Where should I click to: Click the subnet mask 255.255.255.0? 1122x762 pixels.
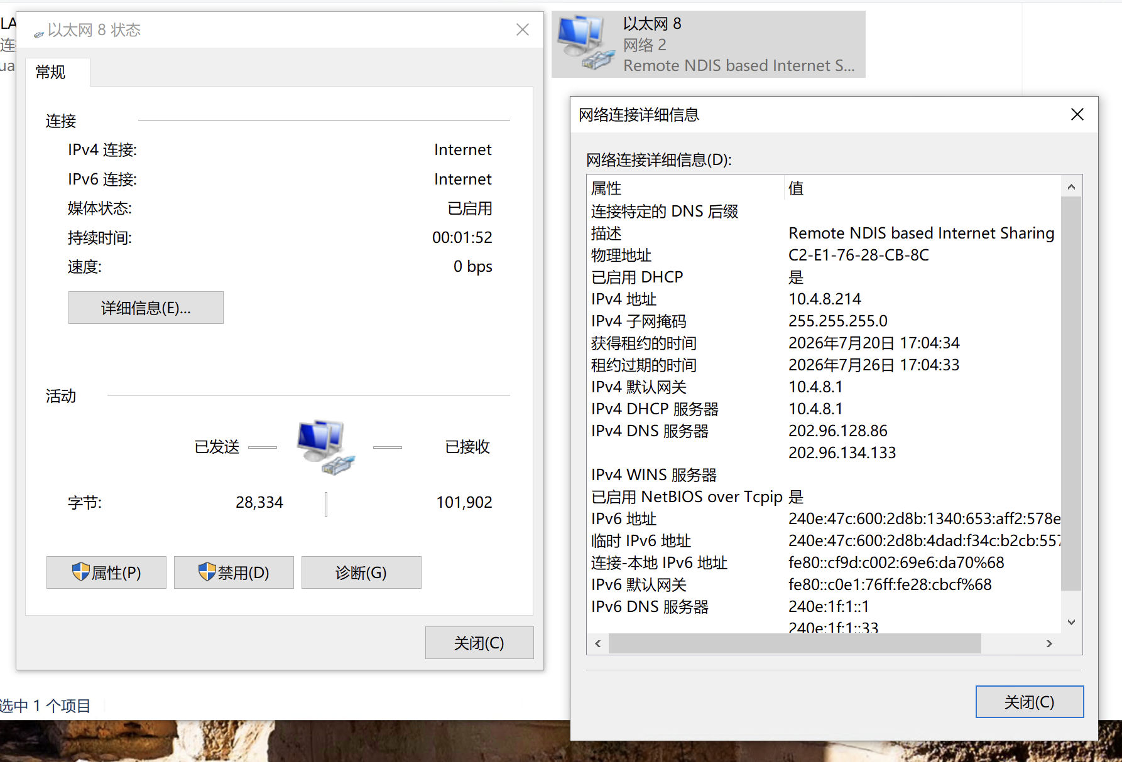point(838,321)
